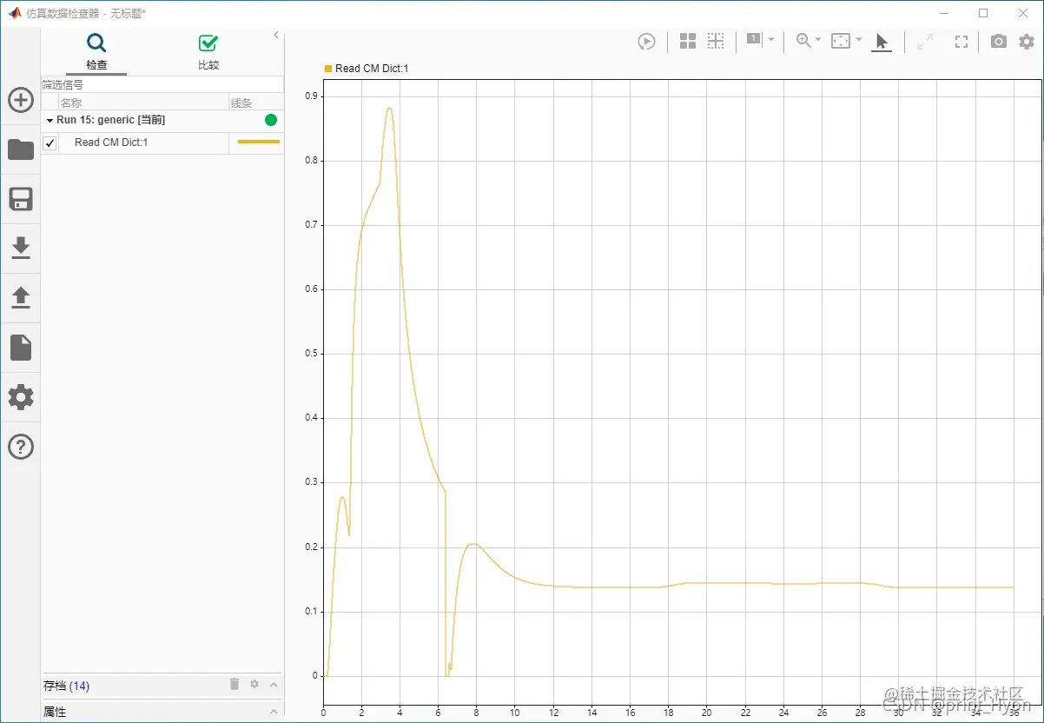Delete archived runs with the trash icon
The height and width of the screenshot is (723, 1044).
tap(235, 684)
